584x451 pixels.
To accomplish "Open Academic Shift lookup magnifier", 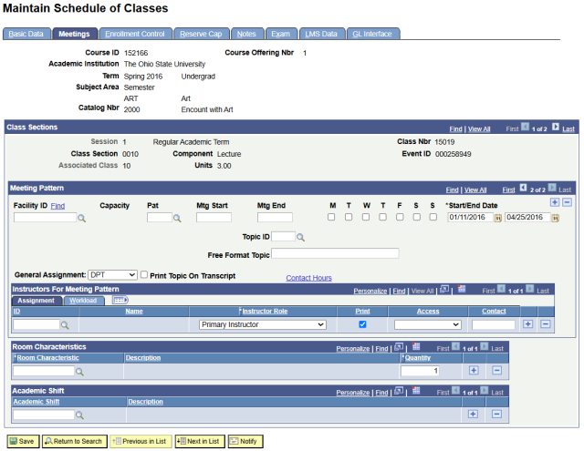I will coord(79,415).
